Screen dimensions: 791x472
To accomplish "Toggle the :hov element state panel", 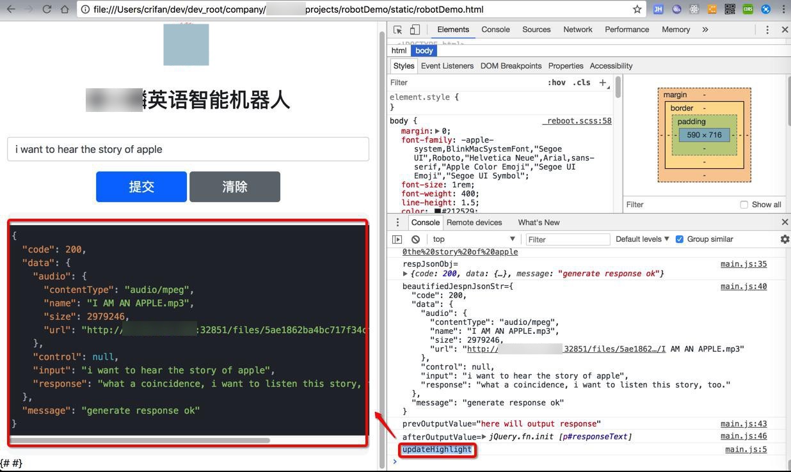I will [557, 83].
